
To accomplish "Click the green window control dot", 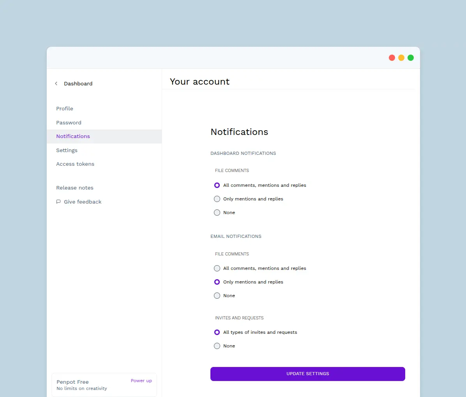I will click(411, 58).
